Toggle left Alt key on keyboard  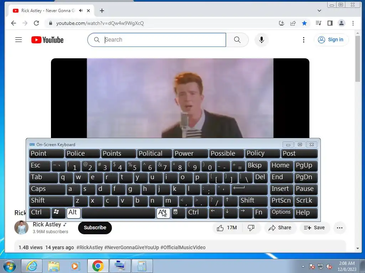click(x=73, y=213)
